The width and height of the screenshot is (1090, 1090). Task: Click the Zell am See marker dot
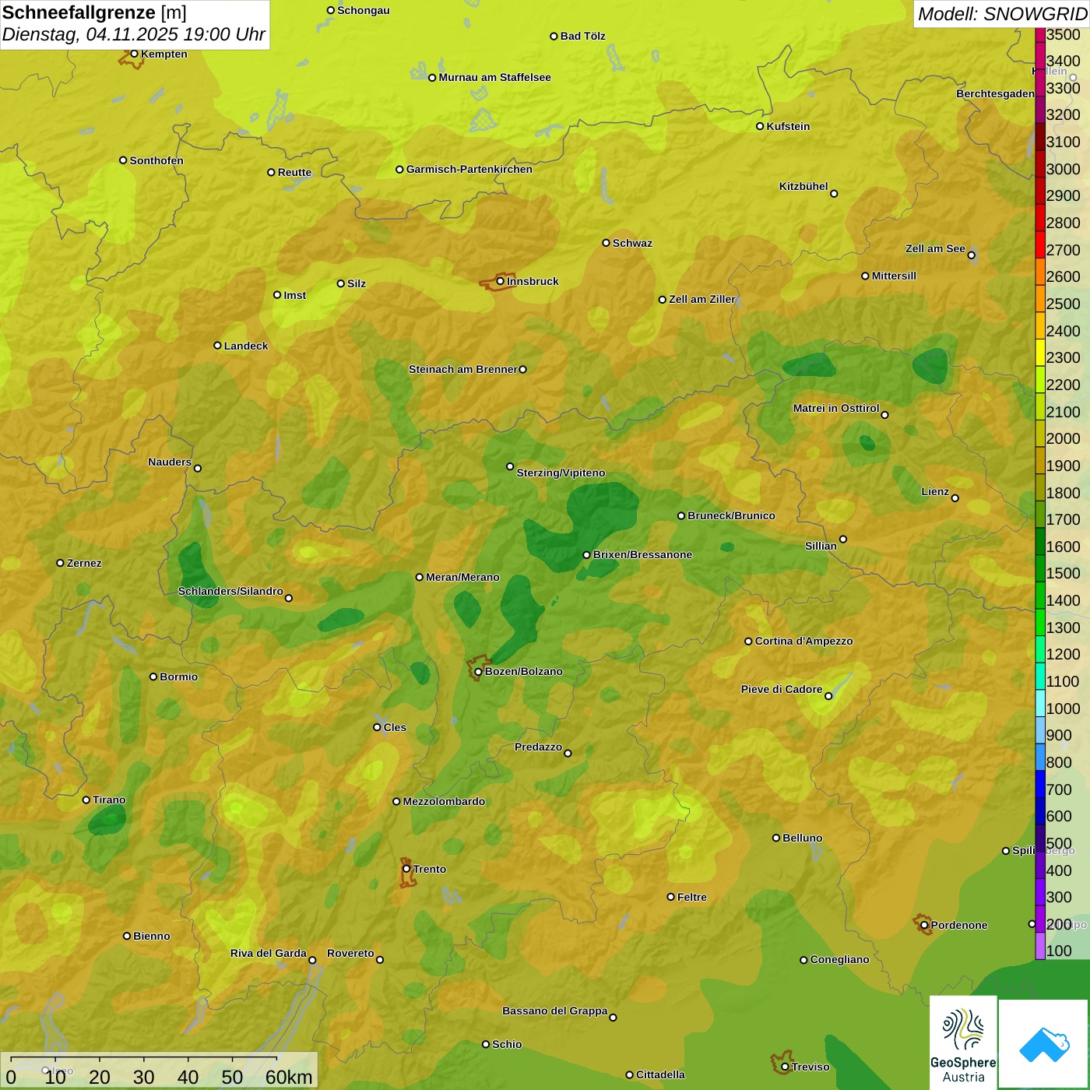click(x=971, y=255)
